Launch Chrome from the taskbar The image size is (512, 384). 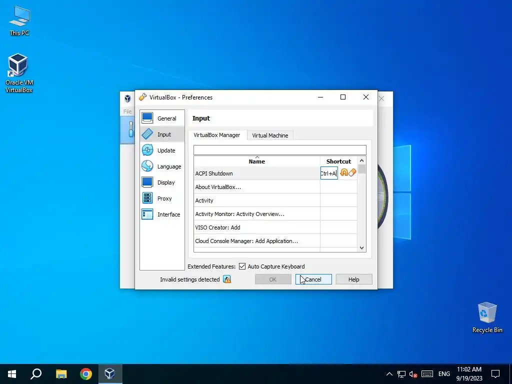pos(86,374)
